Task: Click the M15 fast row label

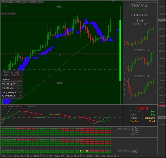Action: [x=135, y=135]
